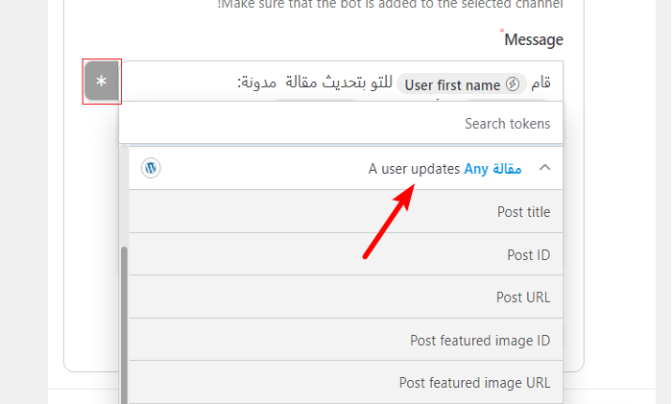Image resolution: width=672 pixels, height=404 pixels.
Task: Pick the Post featured image ID token
Action: [480, 340]
